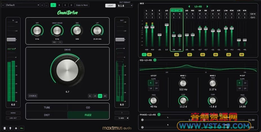Select LO CUT slope 12
This screenshot has height=132, width=261.
156,83
